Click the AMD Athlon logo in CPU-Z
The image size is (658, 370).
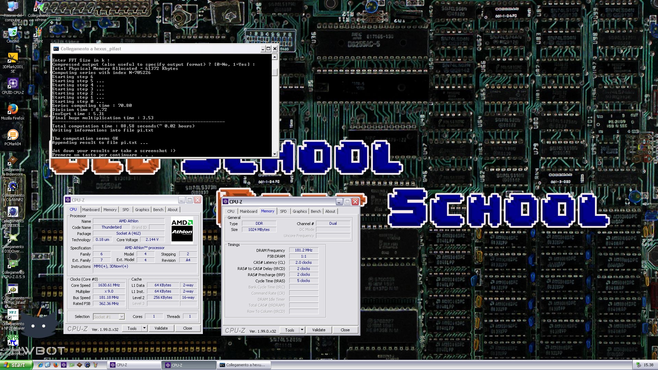coord(182,230)
